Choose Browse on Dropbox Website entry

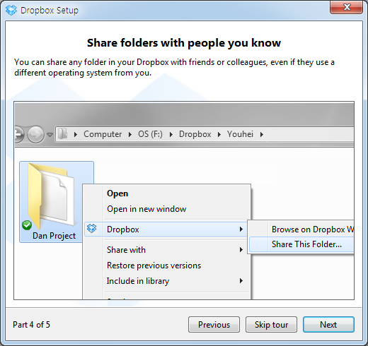[x=301, y=229]
